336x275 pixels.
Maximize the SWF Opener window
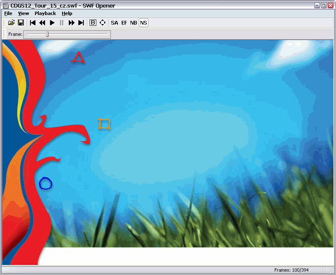coord(324,5)
